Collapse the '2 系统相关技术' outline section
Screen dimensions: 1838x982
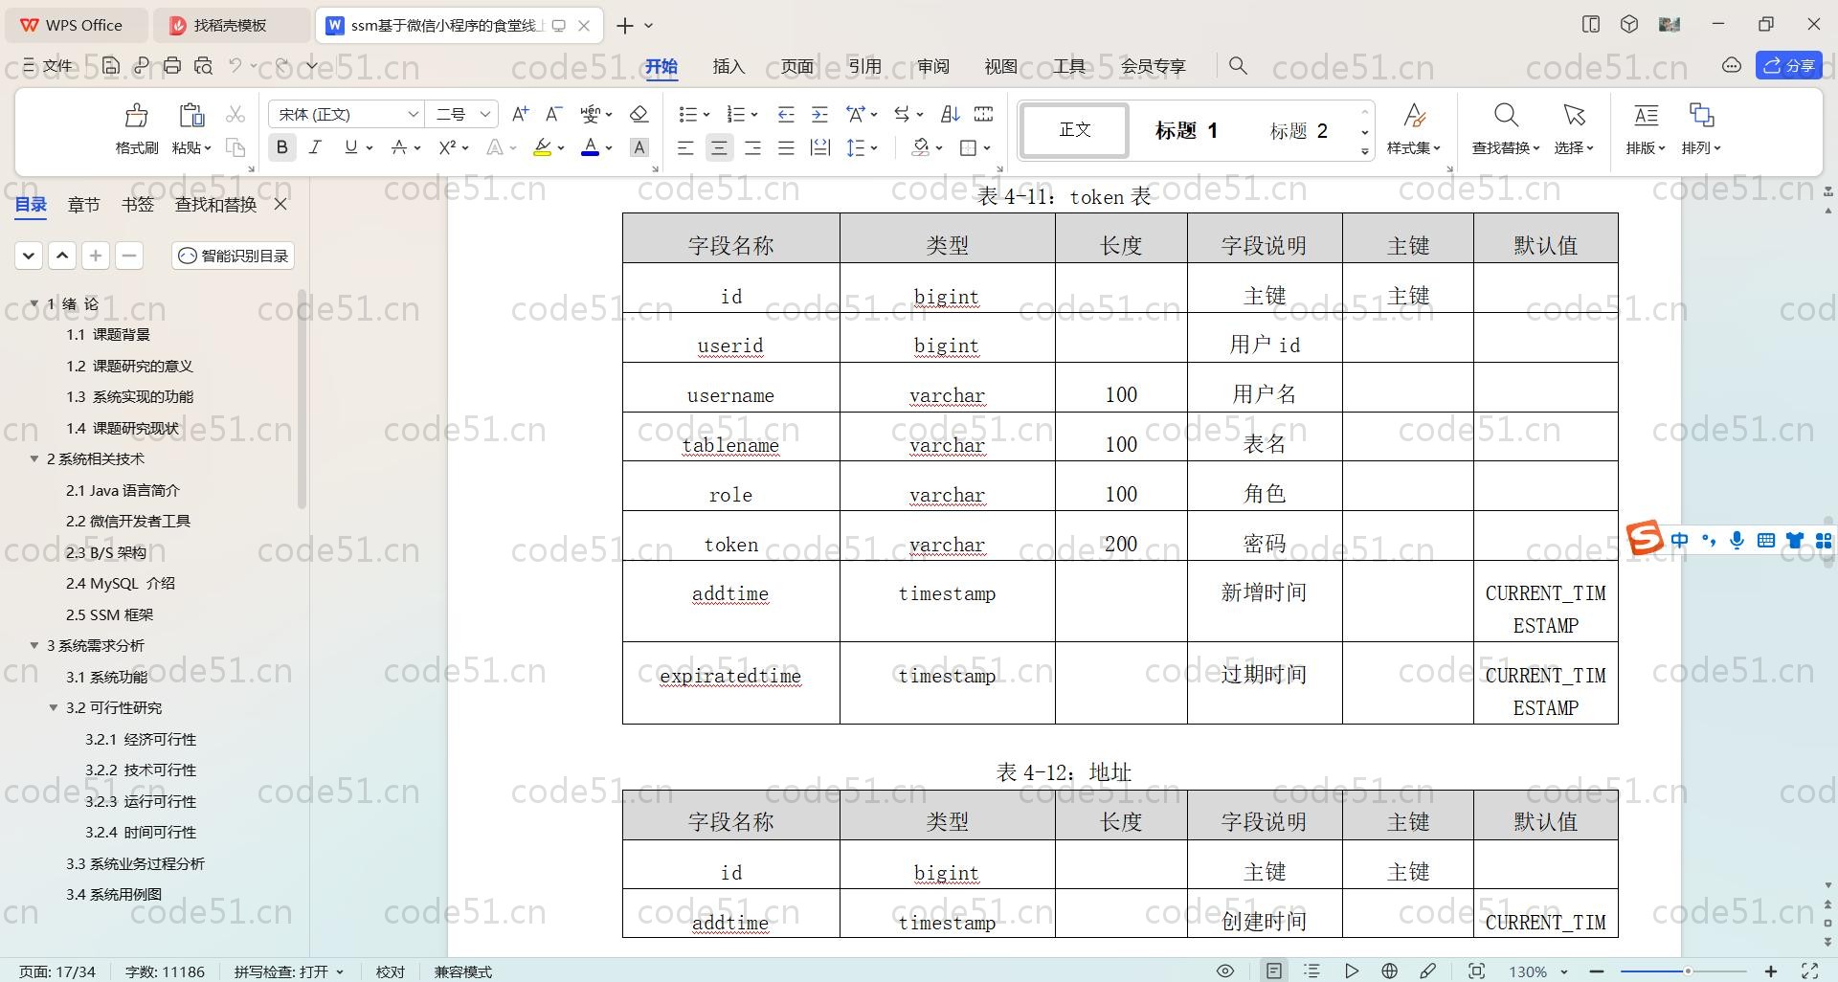point(34,459)
